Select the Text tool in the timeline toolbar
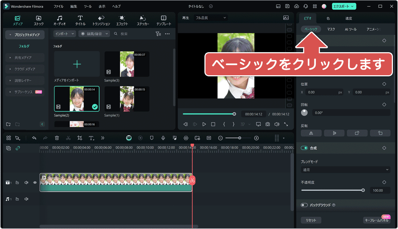398x229 pixels. tap(91, 138)
